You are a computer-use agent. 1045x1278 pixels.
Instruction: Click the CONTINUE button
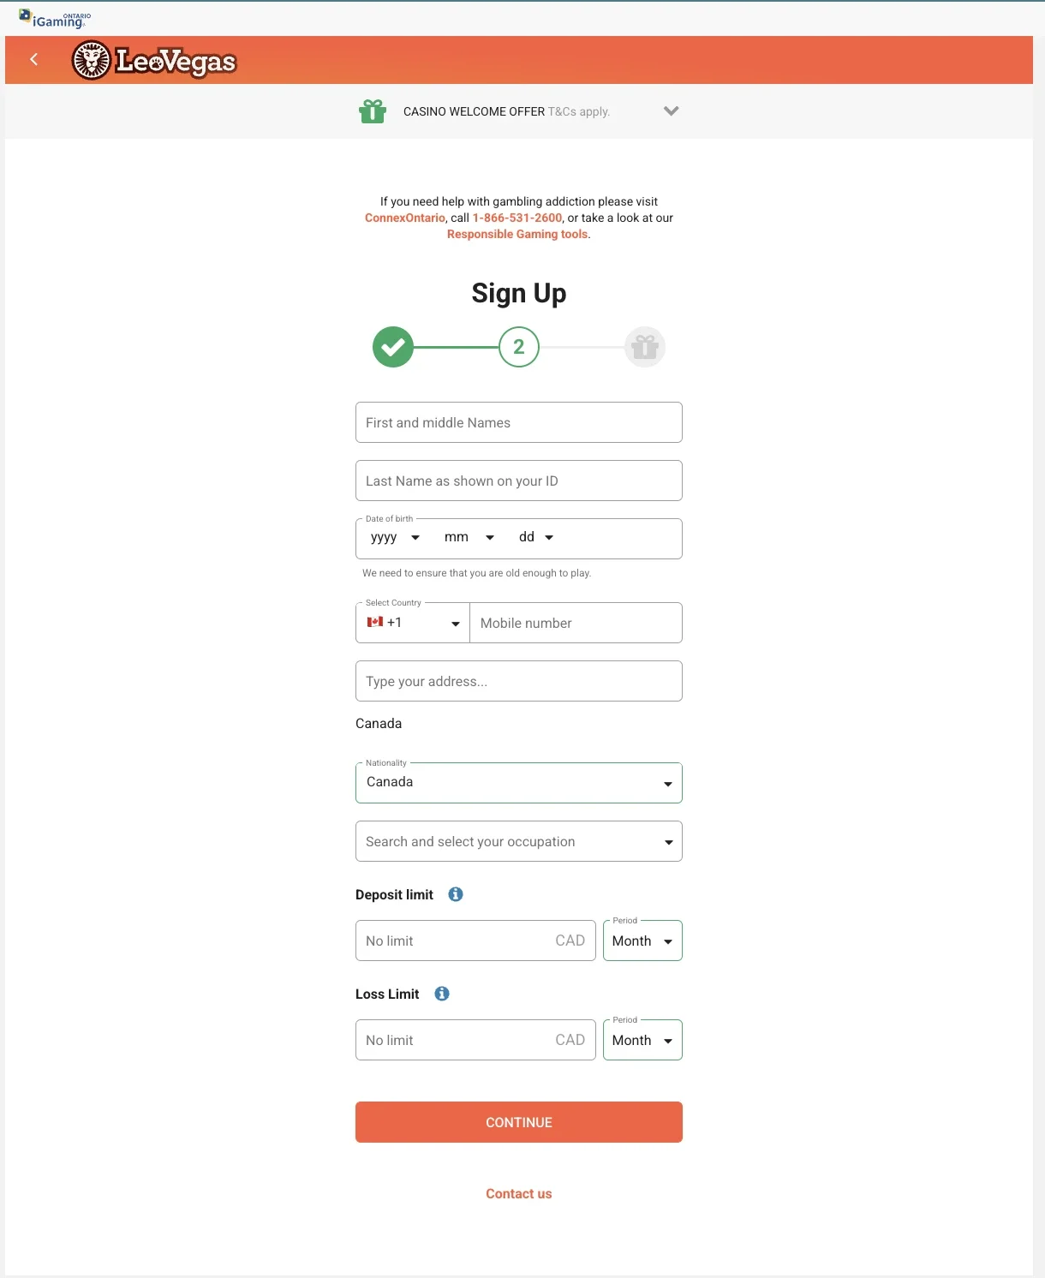(519, 1122)
